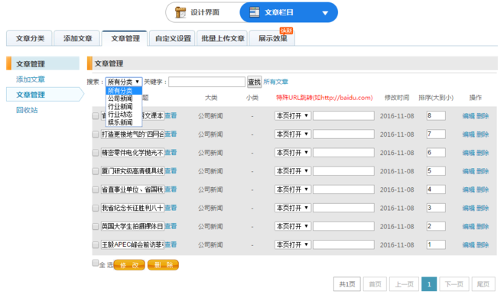Open the 设计界面 design mode button

pyautogui.click(x=203, y=12)
